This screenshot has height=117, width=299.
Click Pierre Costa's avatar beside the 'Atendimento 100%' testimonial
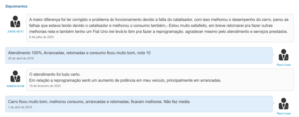tap(284, 55)
